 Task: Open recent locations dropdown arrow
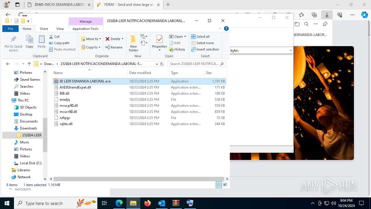coord(23,64)
